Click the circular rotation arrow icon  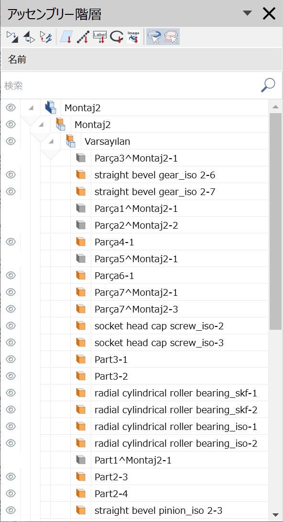click(x=116, y=36)
